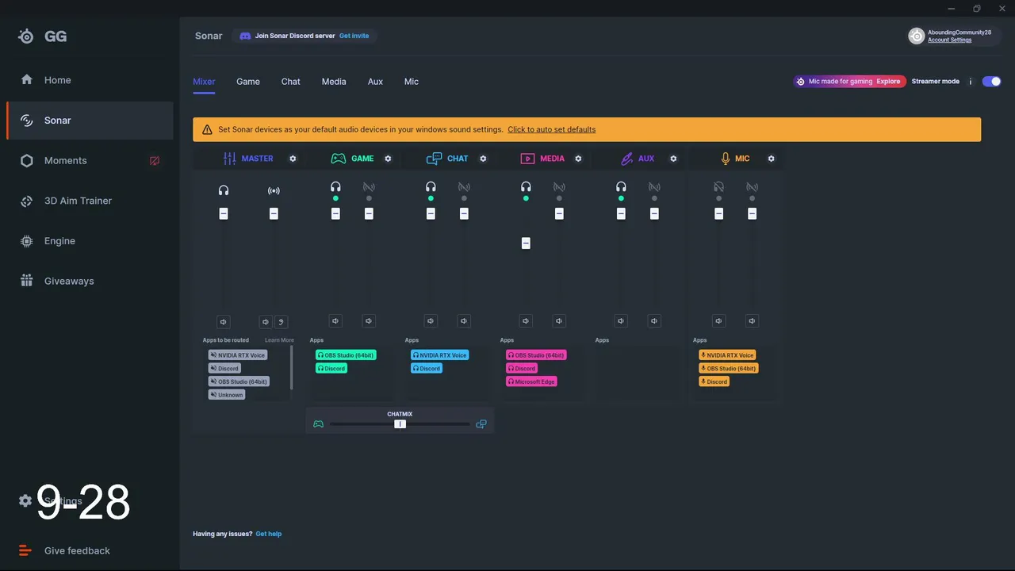Mute Master headphone output

tap(224, 322)
